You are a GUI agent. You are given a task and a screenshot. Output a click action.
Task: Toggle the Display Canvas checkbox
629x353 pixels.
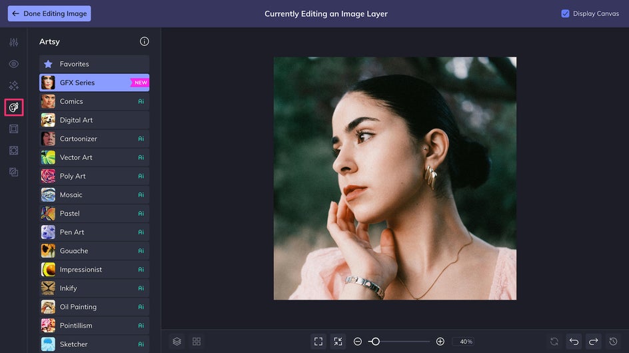565,13
